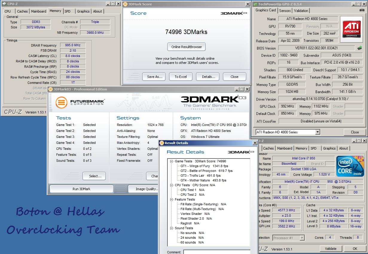This screenshot has width=368, height=254.
Task: Select 'GT1 - Wings of Fury' result row
Action: pyautogui.click(x=204, y=166)
